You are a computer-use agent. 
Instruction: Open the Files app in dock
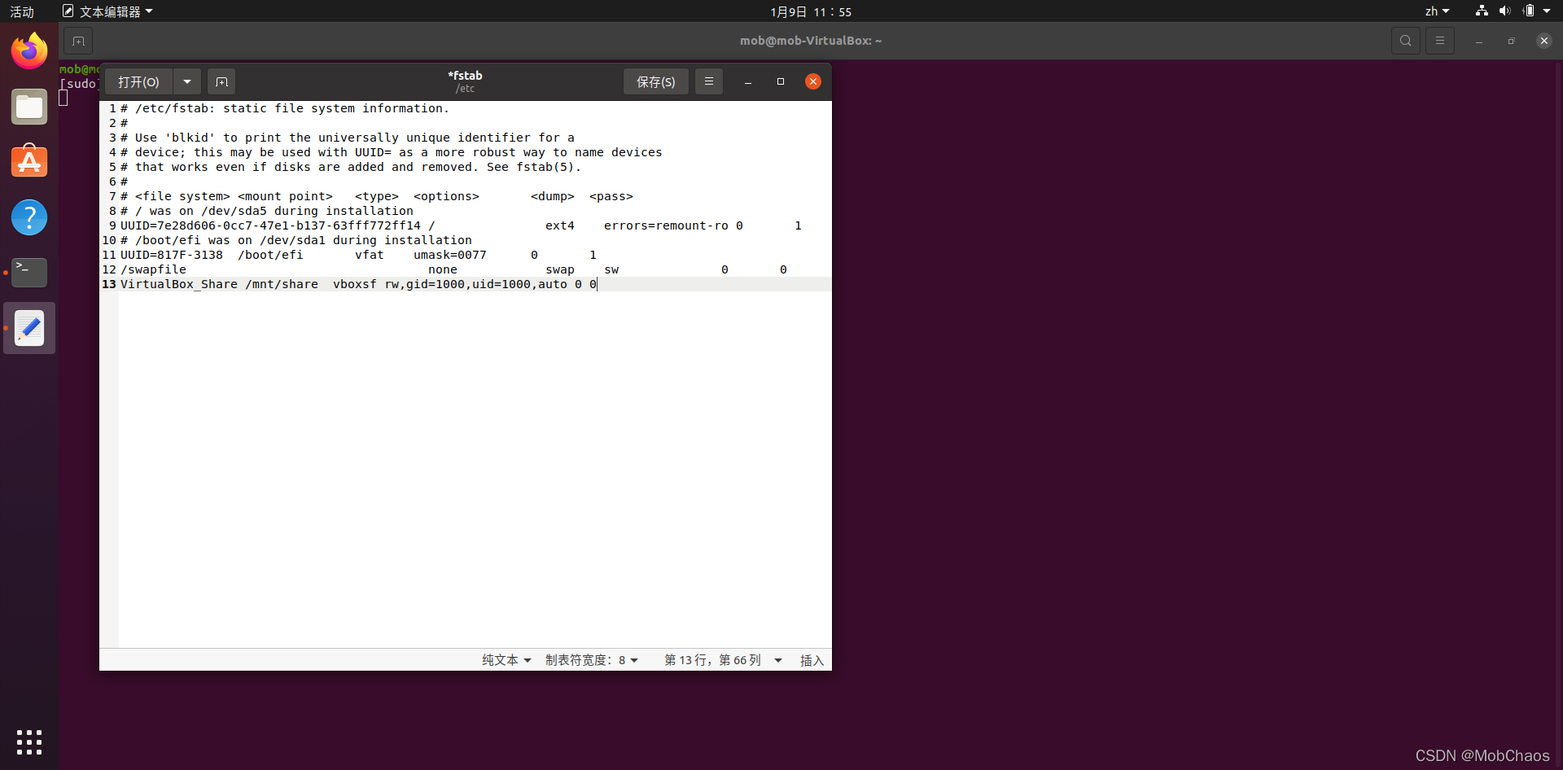tap(29, 107)
